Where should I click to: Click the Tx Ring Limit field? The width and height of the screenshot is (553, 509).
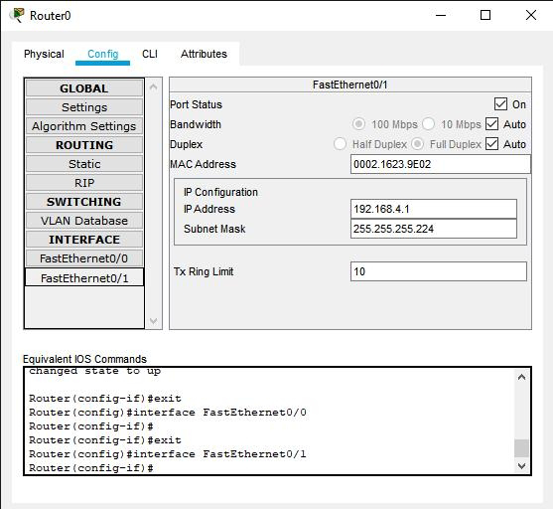pyautogui.click(x=439, y=271)
